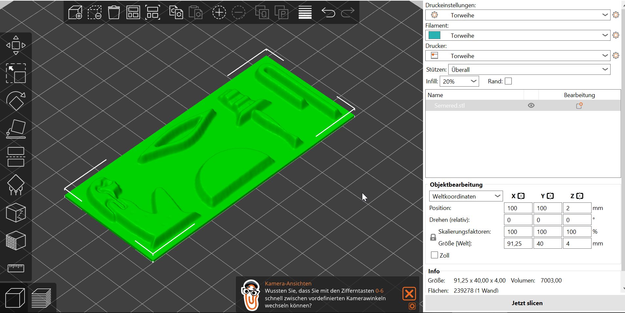
Task: Mirror the object along the X axis
Action: click(x=521, y=196)
